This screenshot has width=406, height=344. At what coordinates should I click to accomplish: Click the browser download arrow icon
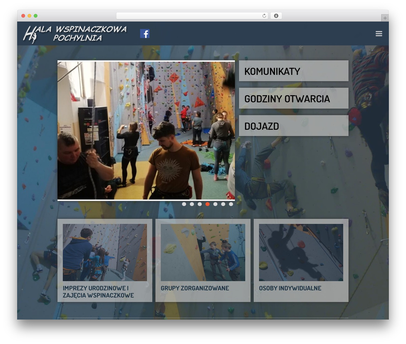[x=276, y=16]
